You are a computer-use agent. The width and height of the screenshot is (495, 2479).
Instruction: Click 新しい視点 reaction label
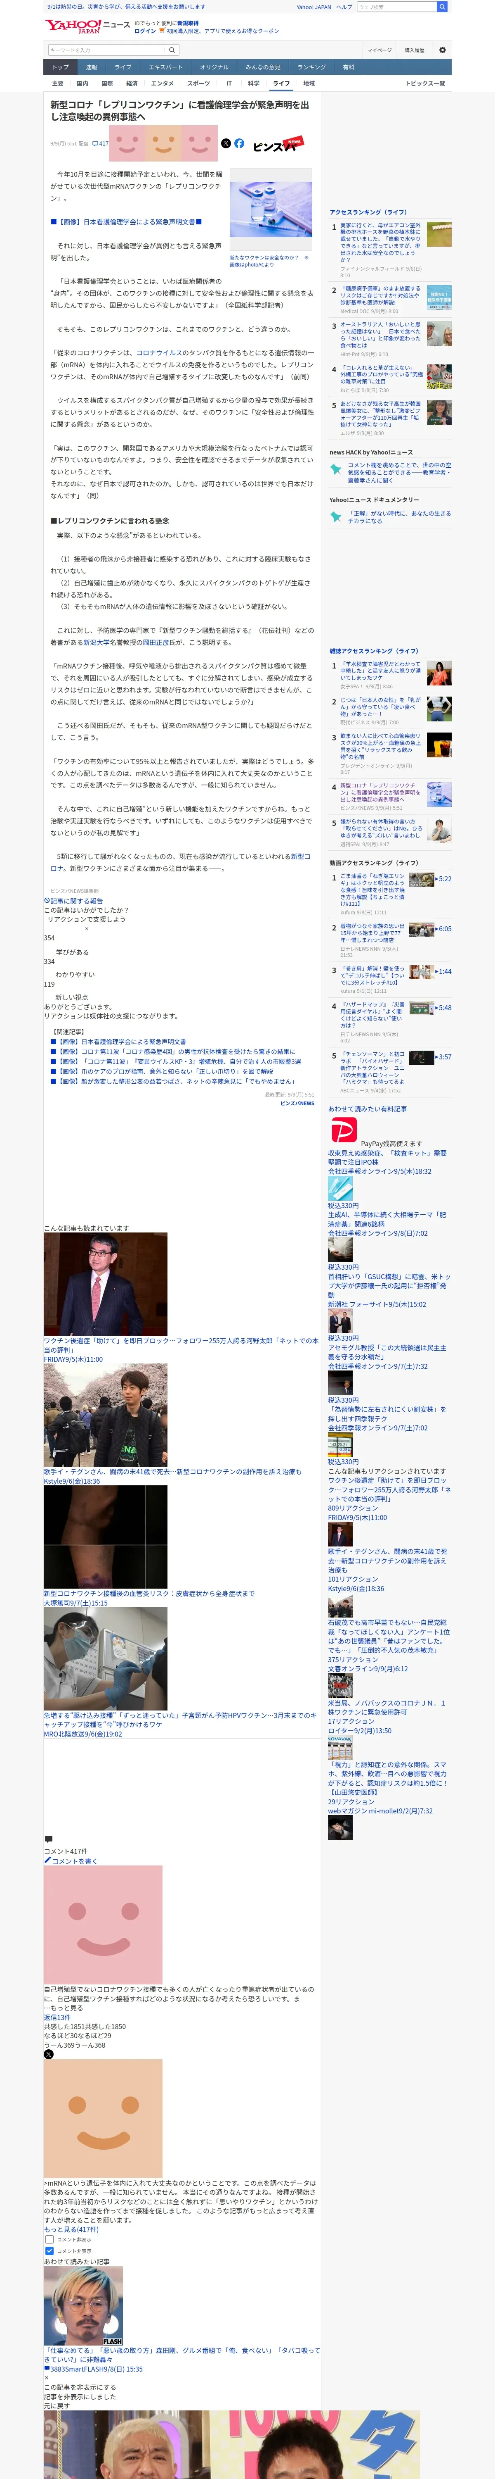click(72, 997)
